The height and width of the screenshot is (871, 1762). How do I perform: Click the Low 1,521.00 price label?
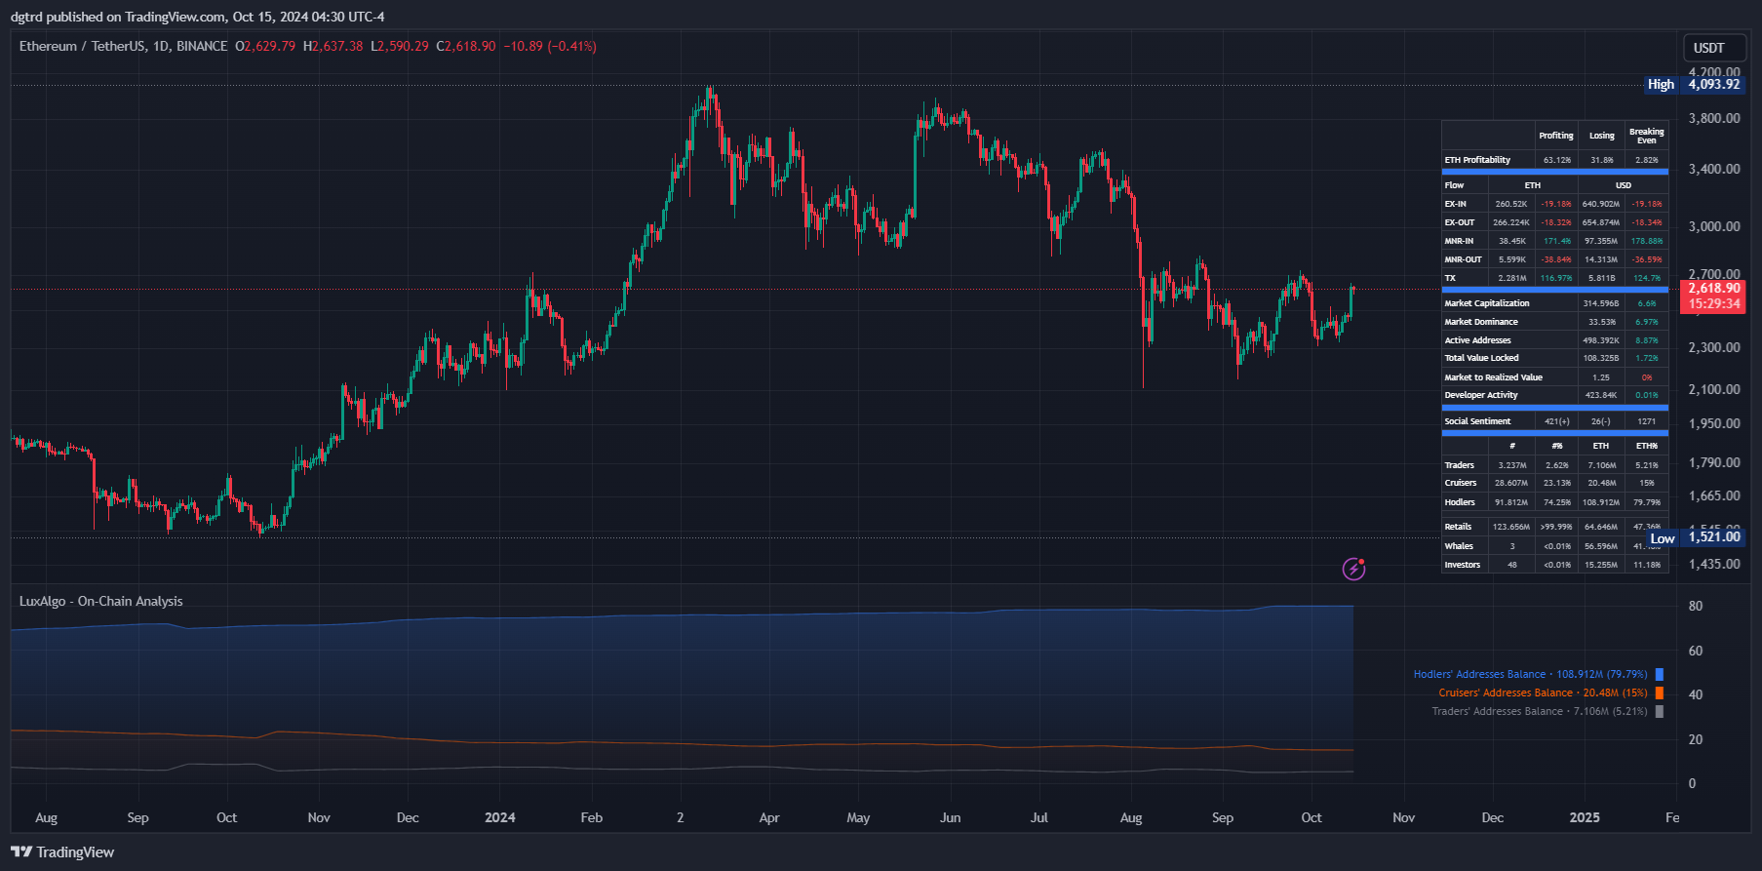coord(1695,537)
